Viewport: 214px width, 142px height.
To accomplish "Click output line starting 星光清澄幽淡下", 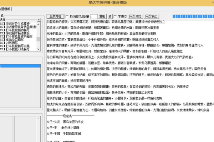I will click(126, 69).
